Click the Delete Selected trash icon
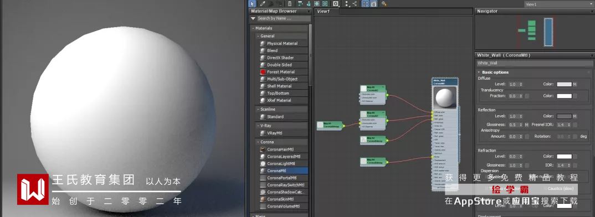The image size is (595, 217). pos(290,3)
